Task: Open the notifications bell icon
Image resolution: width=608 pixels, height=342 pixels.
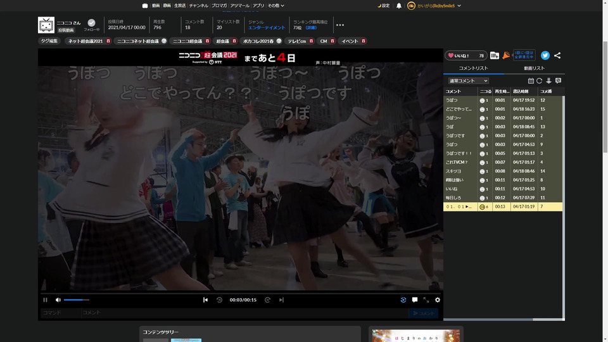Action: point(399,6)
